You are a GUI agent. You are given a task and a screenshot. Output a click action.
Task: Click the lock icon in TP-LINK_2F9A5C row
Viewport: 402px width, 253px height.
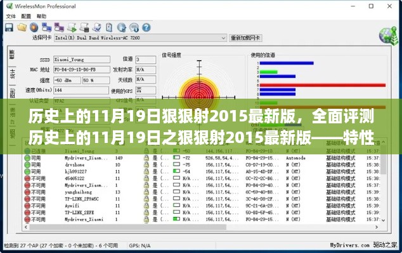(x=146, y=199)
